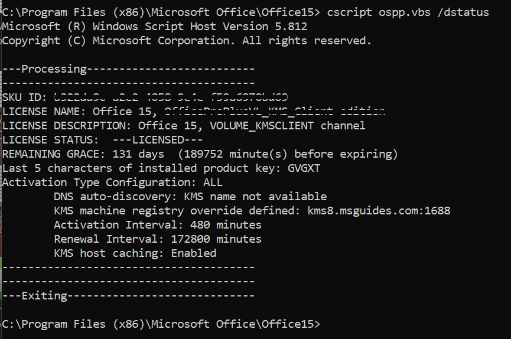Click the Microsoft Corporation copyright line
The image size is (511, 339).
(187, 41)
